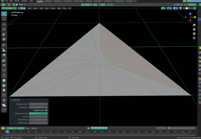Screen dimensions: 201x139
Task: Open the Global transform orientation dropdown
Action: click(x=86, y=5)
